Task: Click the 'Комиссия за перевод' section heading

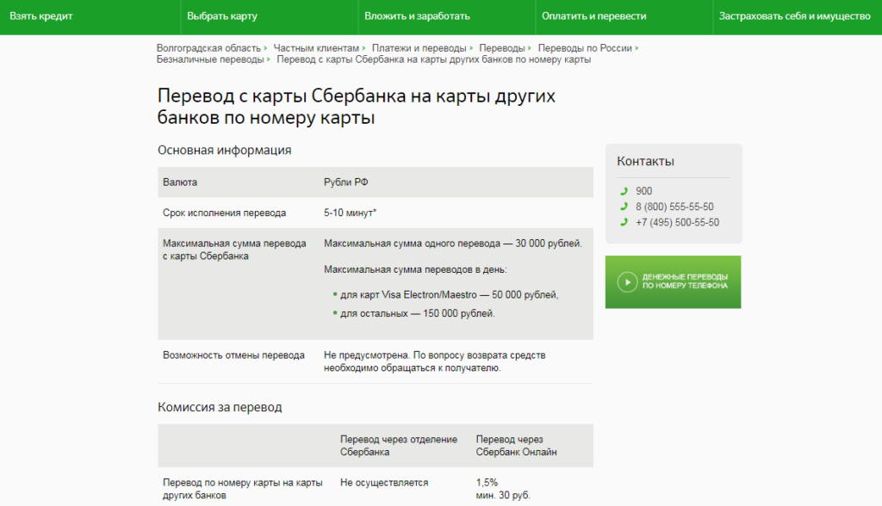Action: pyautogui.click(x=220, y=407)
